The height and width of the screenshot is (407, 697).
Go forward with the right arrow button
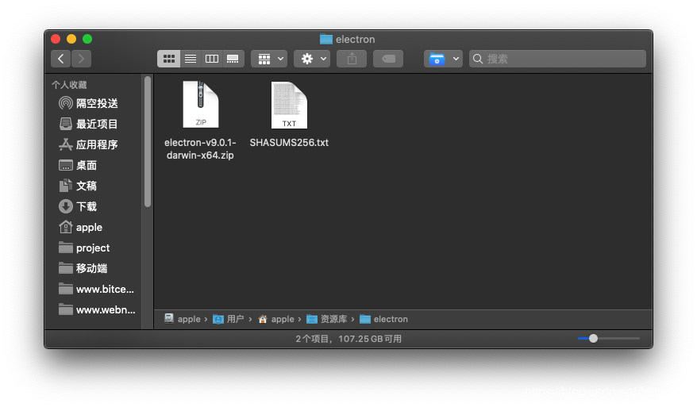click(x=81, y=59)
